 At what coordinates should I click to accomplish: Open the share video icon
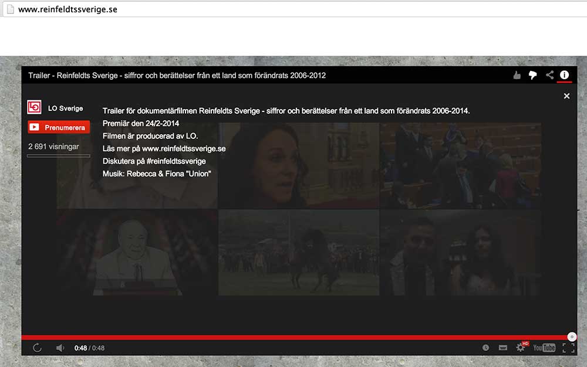pyautogui.click(x=549, y=75)
